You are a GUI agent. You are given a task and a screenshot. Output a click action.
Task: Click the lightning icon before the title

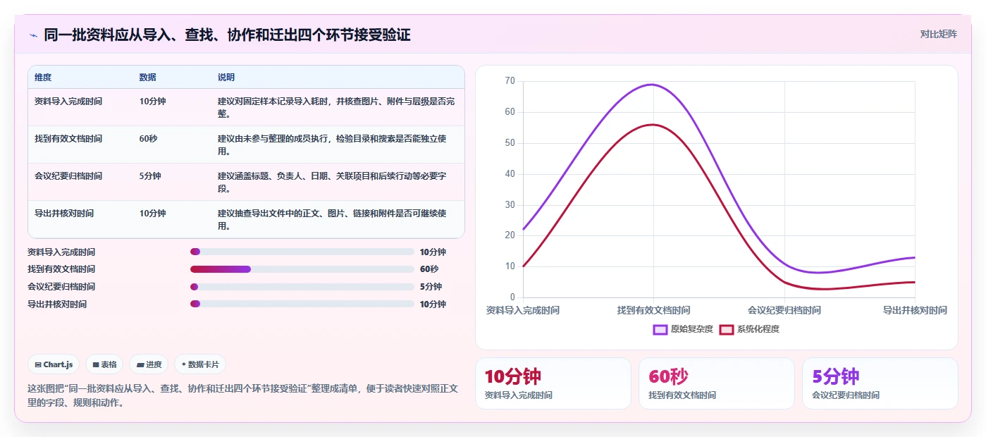click(33, 35)
